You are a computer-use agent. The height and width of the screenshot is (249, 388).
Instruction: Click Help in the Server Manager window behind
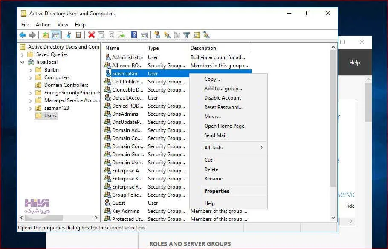pos(354,63)
